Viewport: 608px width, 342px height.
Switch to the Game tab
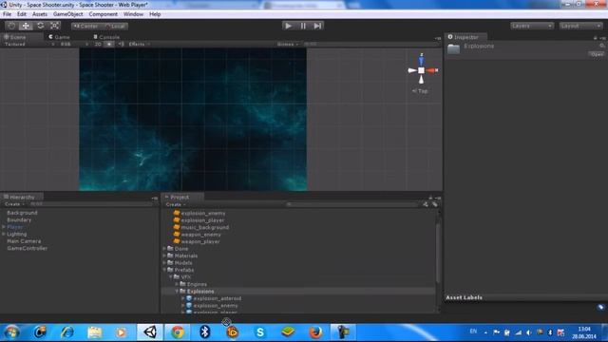click(x=59, y=37)
